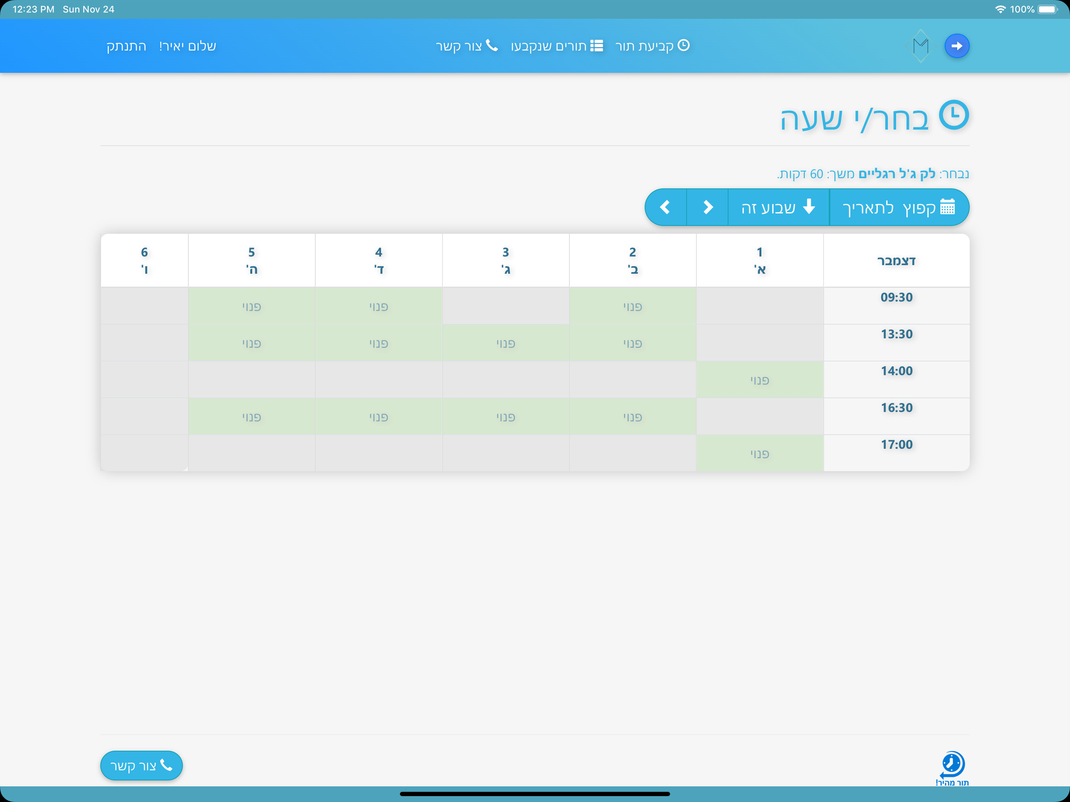Tap התנתק to log out
The height and width of the screenshot is (802, 1070).
126,46
